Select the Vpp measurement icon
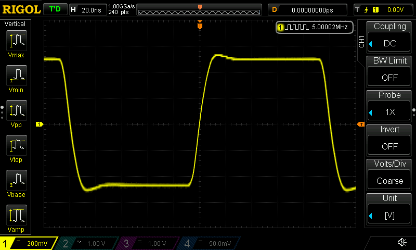Screen dimensions: 416x250 point(17,113)
